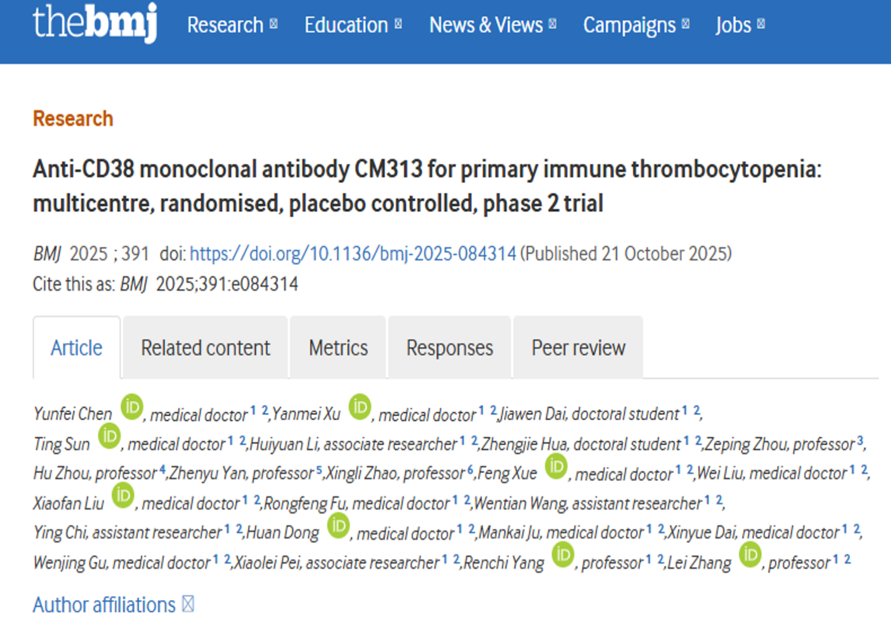
Task: Open Lei Zhang's ORCID icon
Action: point(750,555)
